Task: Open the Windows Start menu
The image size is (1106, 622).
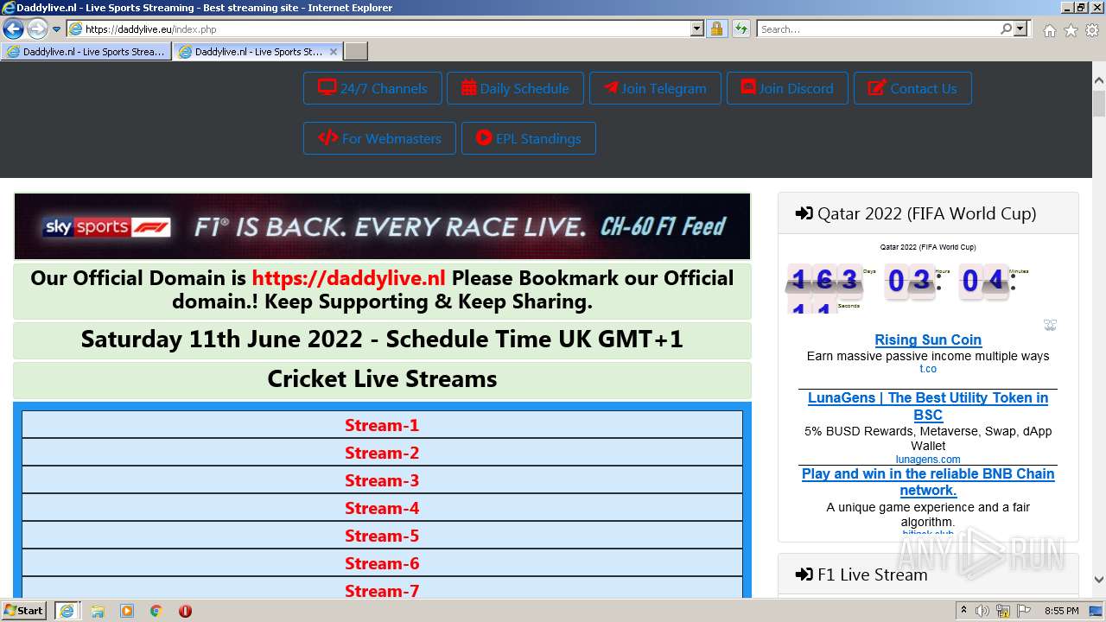Action: [23, 611]
